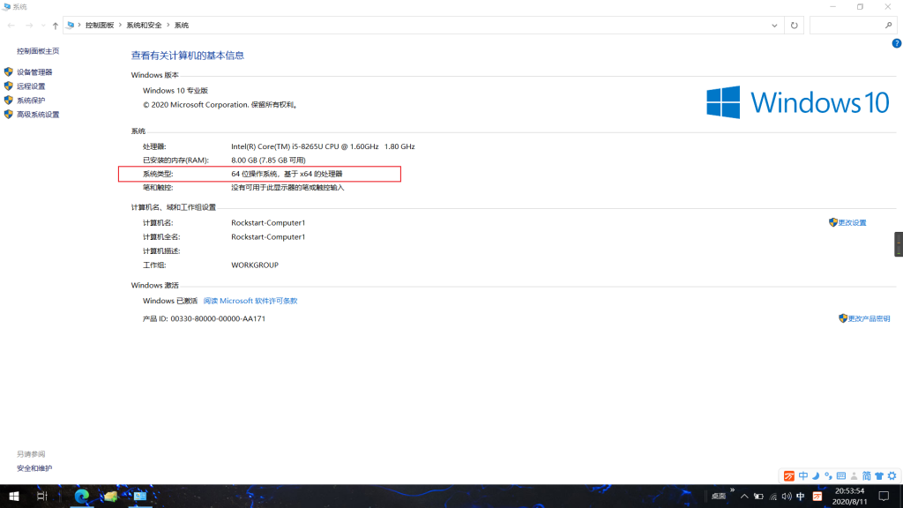Click the dark handle at right edge
The height and width of the screenshot is (508, 903).
[899, 244]
